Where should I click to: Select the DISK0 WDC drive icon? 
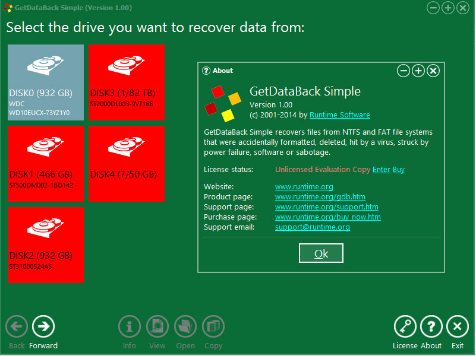45,82
